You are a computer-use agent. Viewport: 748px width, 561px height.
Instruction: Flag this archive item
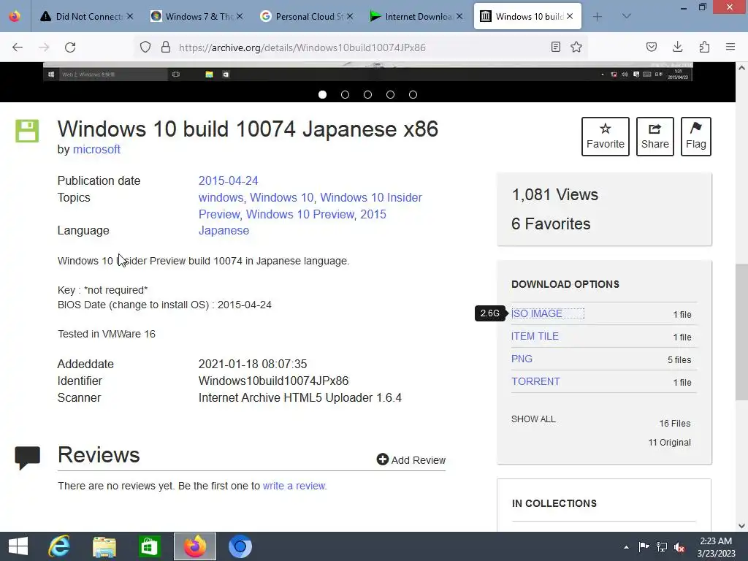(x=696, y=137)
